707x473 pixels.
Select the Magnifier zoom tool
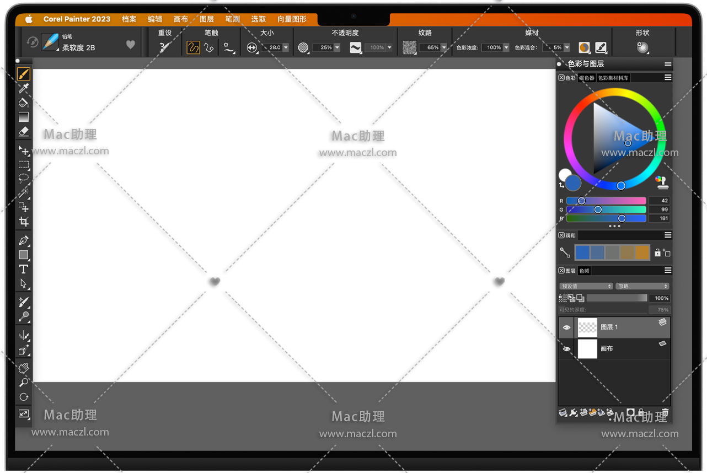pyautogui.click(x=23, y=382)
